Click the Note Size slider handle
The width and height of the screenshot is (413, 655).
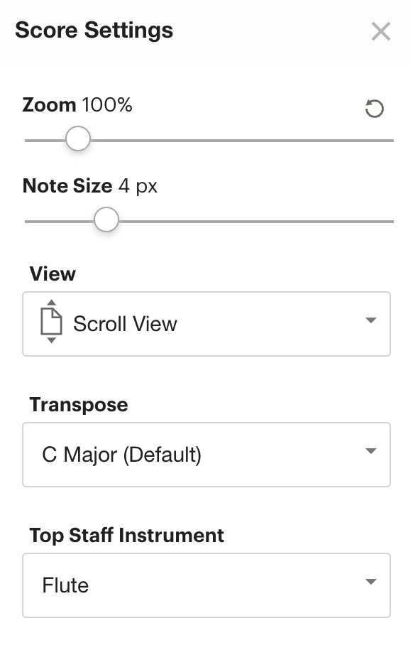pyautogui.click(x=106, y=220)
